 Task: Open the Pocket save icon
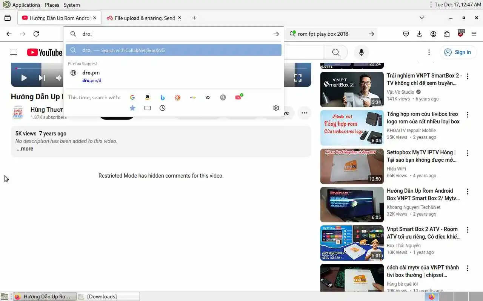tap(406, 34)
